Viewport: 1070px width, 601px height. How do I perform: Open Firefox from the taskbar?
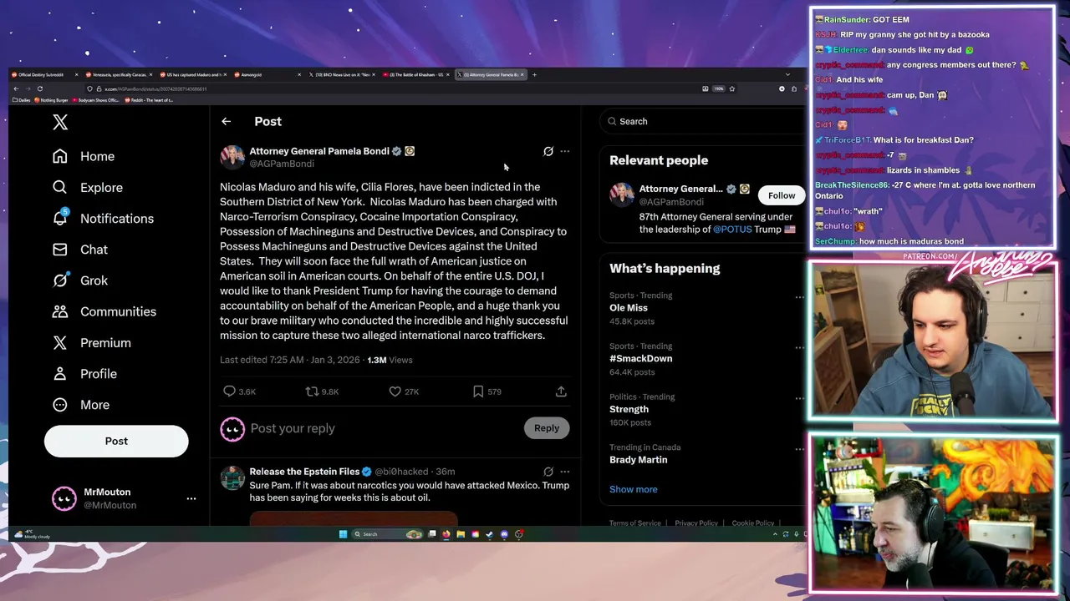[x=446, y=534]
